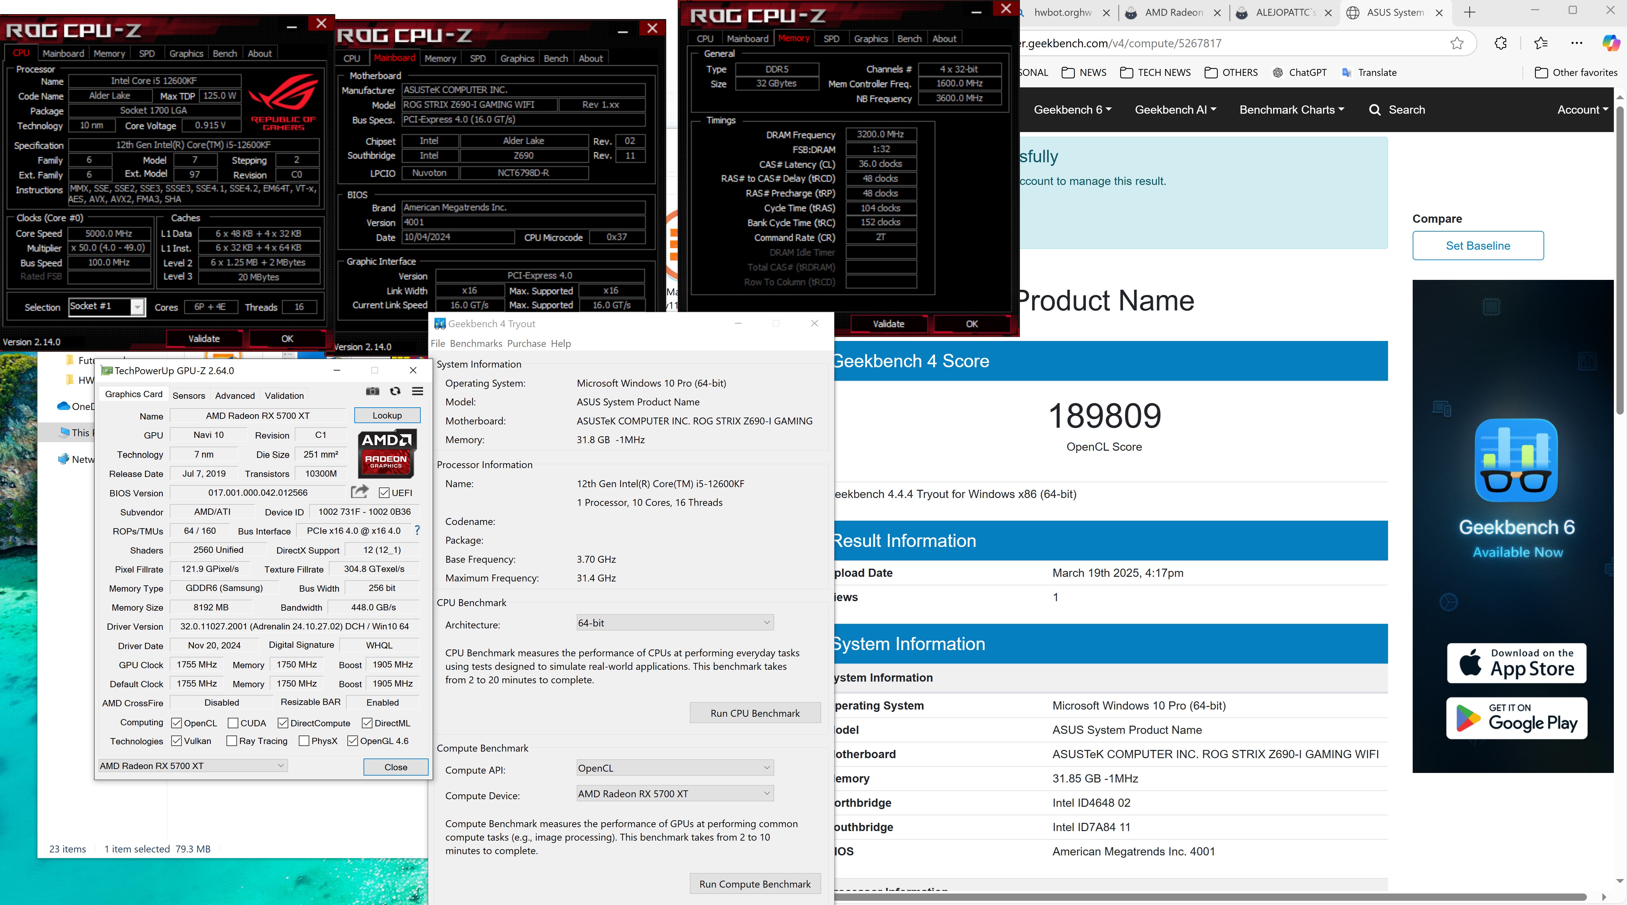The height and width of the screenshot is (905, 1627).
Task: Click Download on the App Store badge
Action: click(x=1517, y=663)
